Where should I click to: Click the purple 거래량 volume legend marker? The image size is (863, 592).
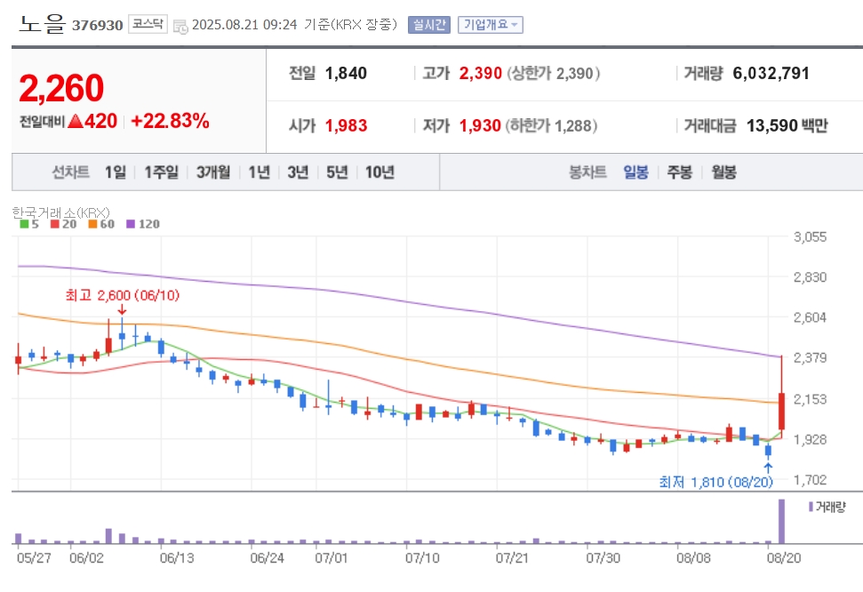811,507
